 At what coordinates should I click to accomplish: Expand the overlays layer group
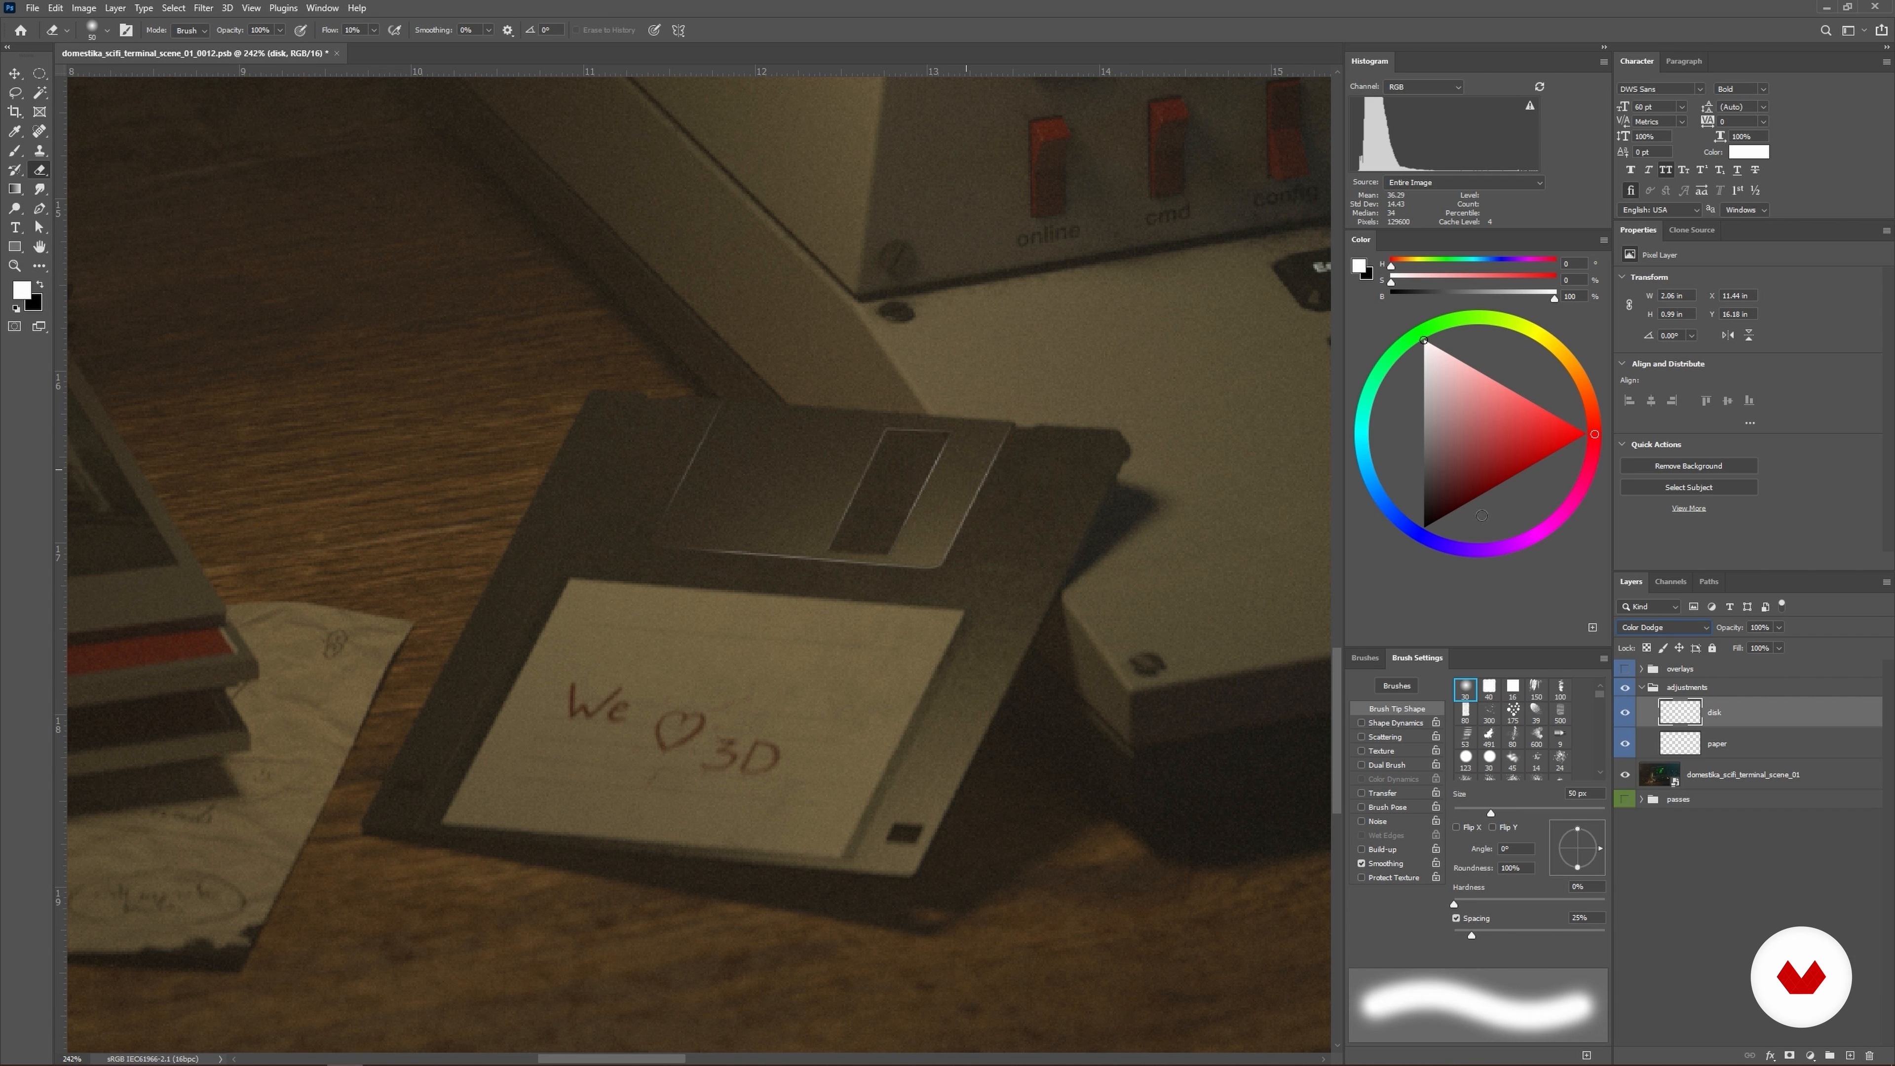click(x=1641, y=669)
